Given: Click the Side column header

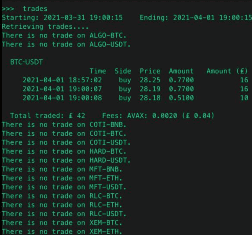Looking at the screenshot, I should [x=123, y=71].
